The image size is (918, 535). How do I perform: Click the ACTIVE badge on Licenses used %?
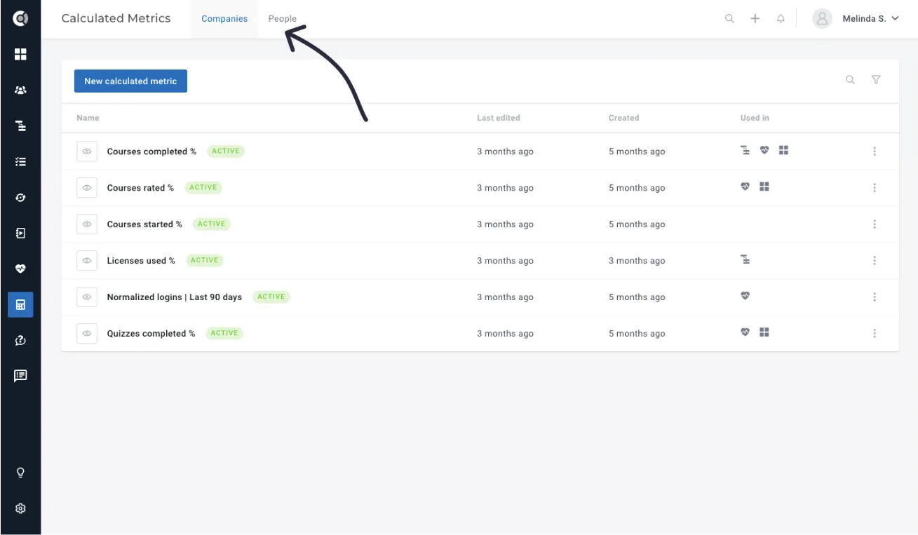[x=204, y=260]
